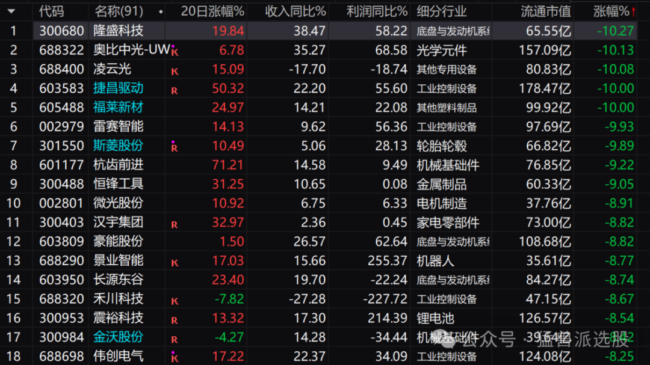Click industry cell 机器人

(x=435, y=260)
